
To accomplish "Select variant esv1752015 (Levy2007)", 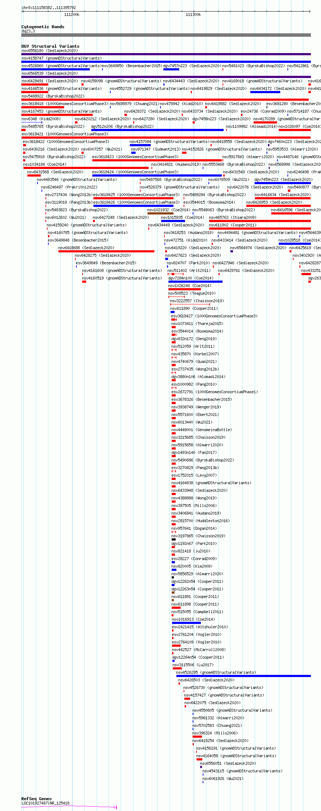I will (194, 475).
